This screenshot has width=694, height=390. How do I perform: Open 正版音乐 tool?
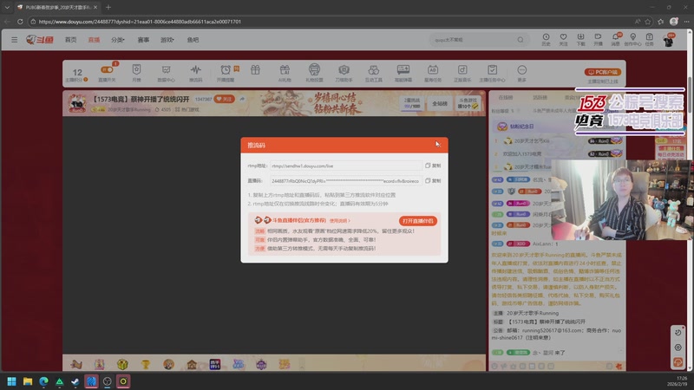click(462, 73)
